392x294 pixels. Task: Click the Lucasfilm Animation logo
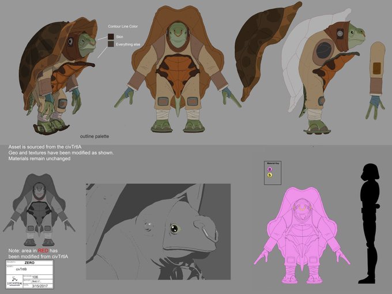(x=14, y=281)
